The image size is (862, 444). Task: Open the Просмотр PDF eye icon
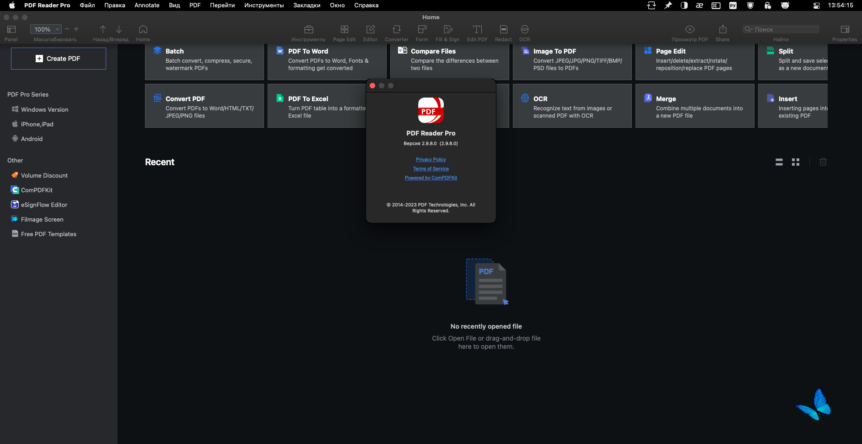[x=690, y=29]
